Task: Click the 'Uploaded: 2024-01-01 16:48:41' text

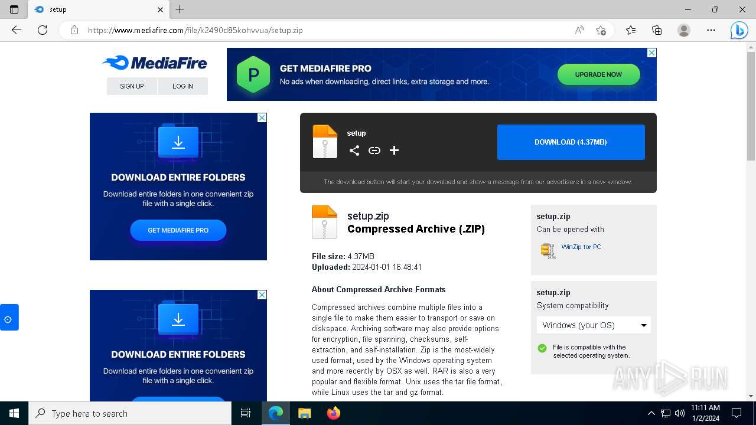Action: coord(367,267)
